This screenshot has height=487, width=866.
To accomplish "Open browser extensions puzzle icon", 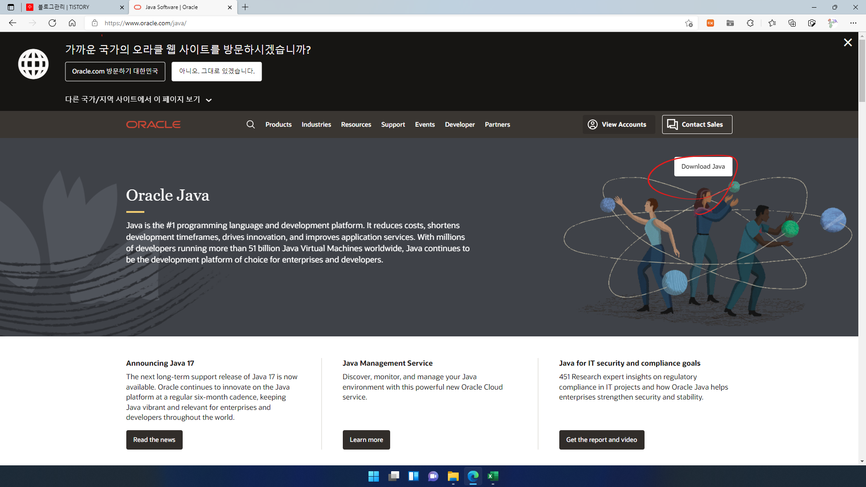I will [x=750, y=23].
